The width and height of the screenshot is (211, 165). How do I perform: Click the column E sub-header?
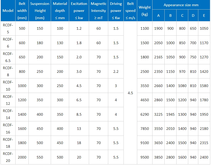[x=204, y=15]
